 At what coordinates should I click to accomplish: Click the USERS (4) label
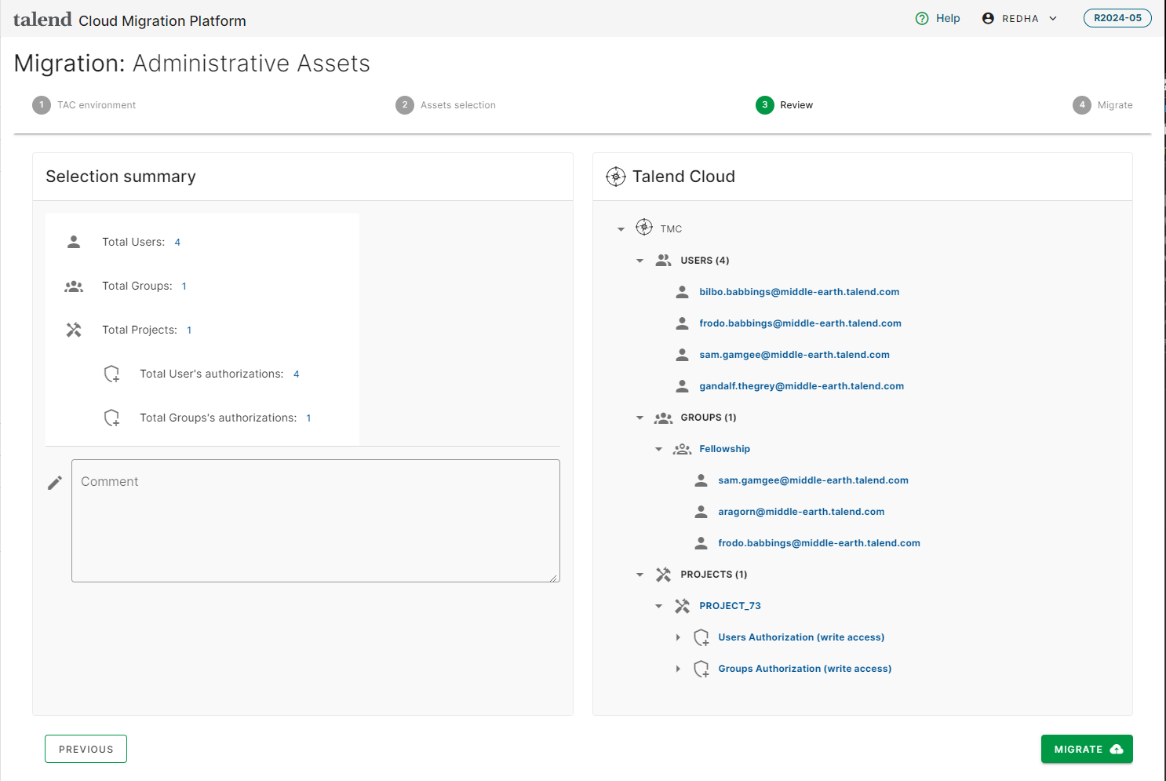point(705,261)
